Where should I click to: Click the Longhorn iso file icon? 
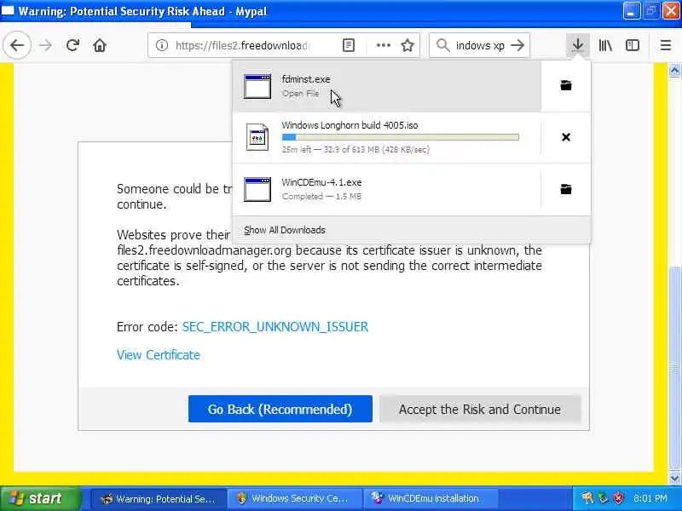tap(257, 137)
